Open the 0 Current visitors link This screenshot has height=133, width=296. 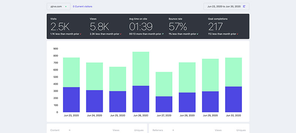click(83, 6)
